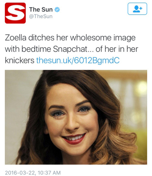
Task: Open the @TheSun handle
Action: tap(41, 16)
